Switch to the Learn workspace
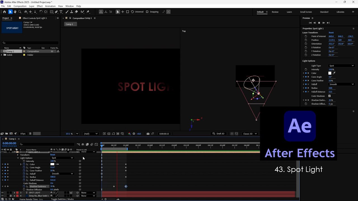Viewport: 358px width, 201px height. [x=289, y=12]
